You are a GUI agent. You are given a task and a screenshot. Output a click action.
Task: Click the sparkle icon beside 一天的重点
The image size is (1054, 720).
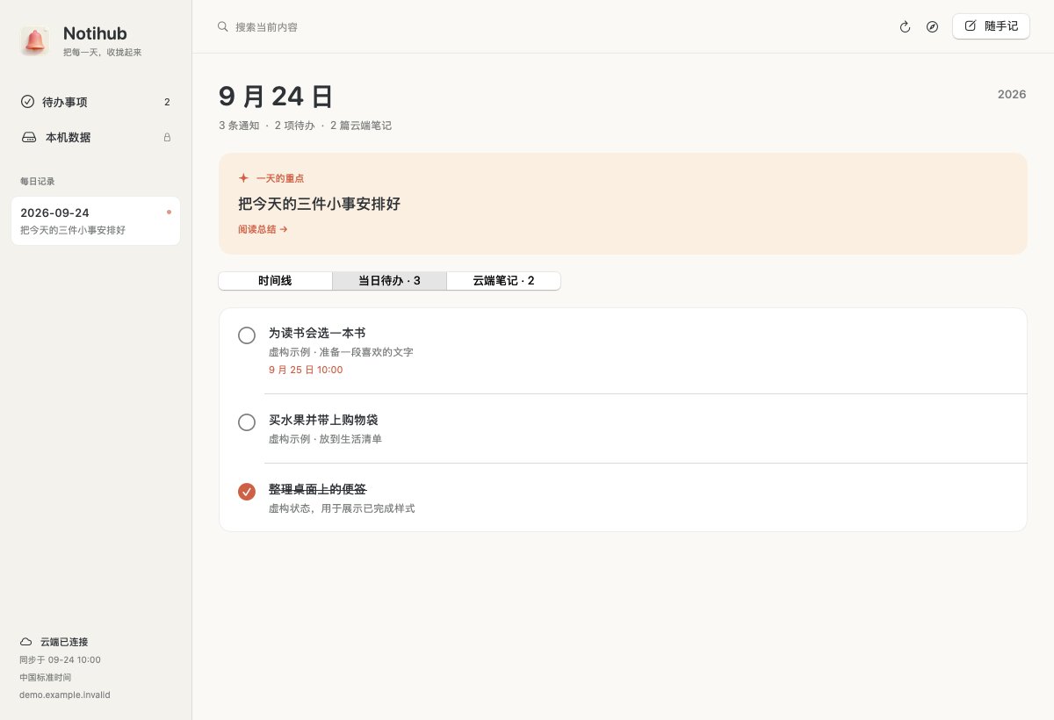[243, 177]
